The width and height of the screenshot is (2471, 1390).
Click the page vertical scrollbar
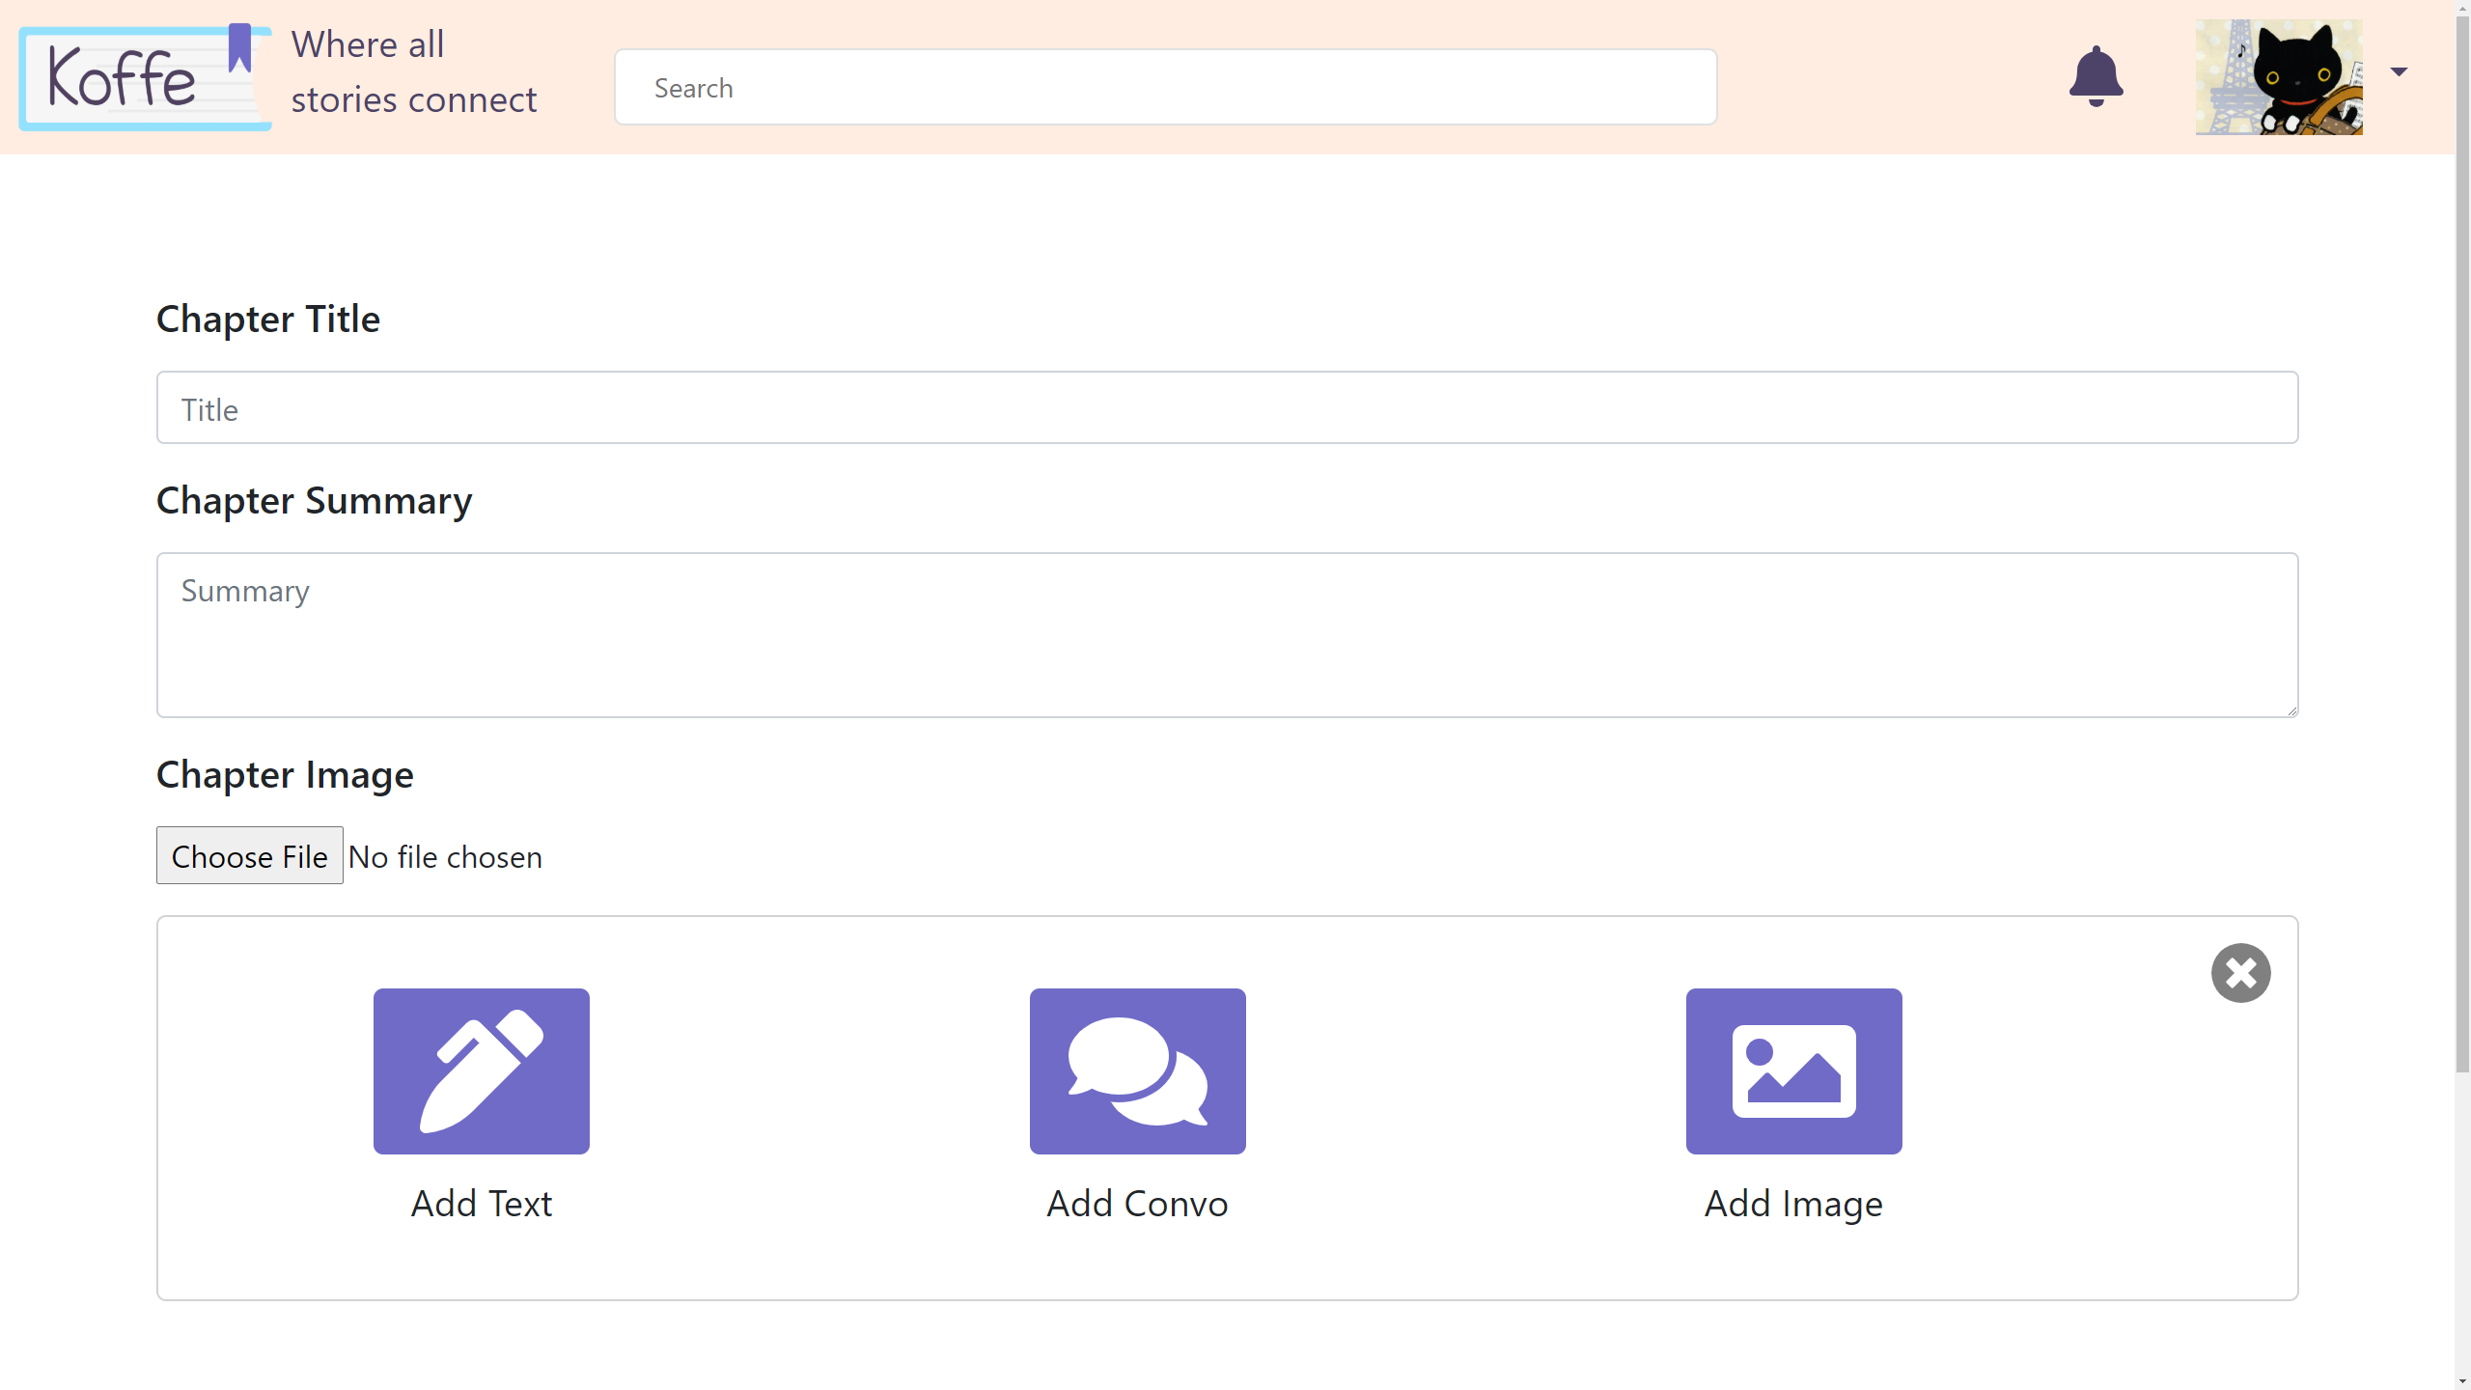click(2462, 545)
